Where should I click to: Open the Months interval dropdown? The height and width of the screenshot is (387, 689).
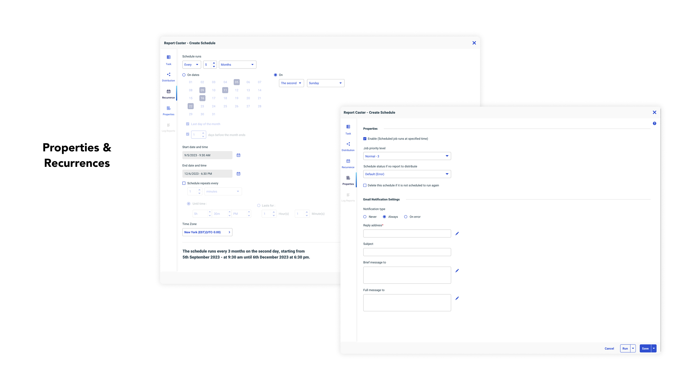tap(237, 65)
